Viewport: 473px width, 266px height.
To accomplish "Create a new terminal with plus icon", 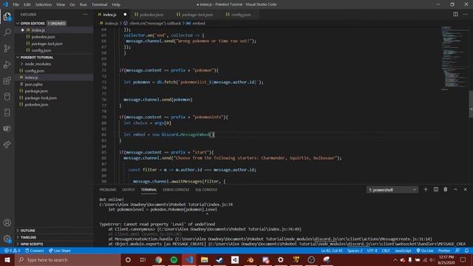I will 426,189.
